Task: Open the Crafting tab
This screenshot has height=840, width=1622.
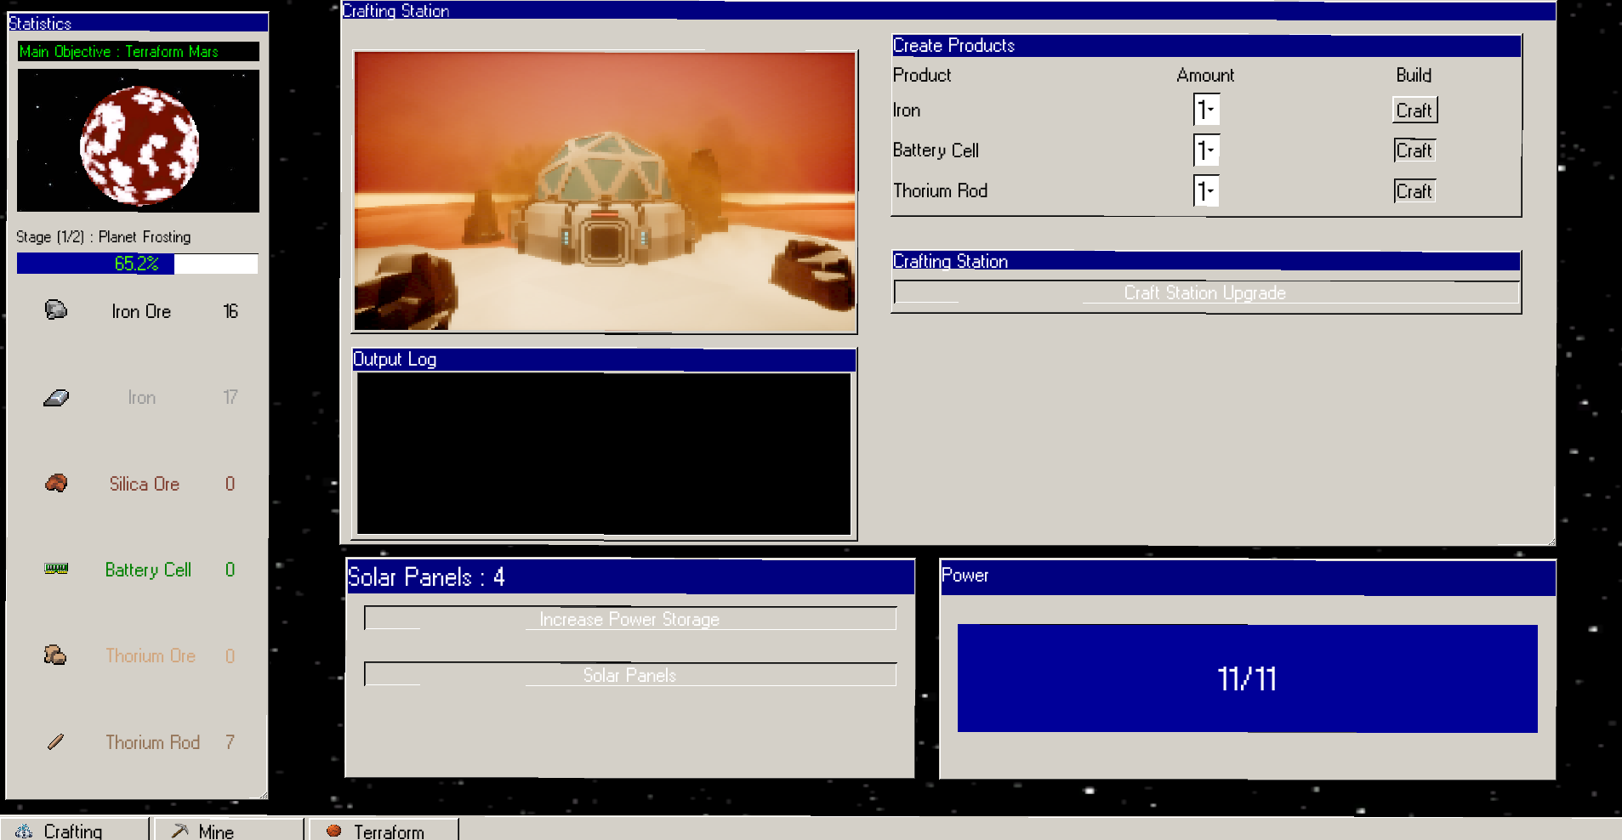Action: click(x=75, y=830)
